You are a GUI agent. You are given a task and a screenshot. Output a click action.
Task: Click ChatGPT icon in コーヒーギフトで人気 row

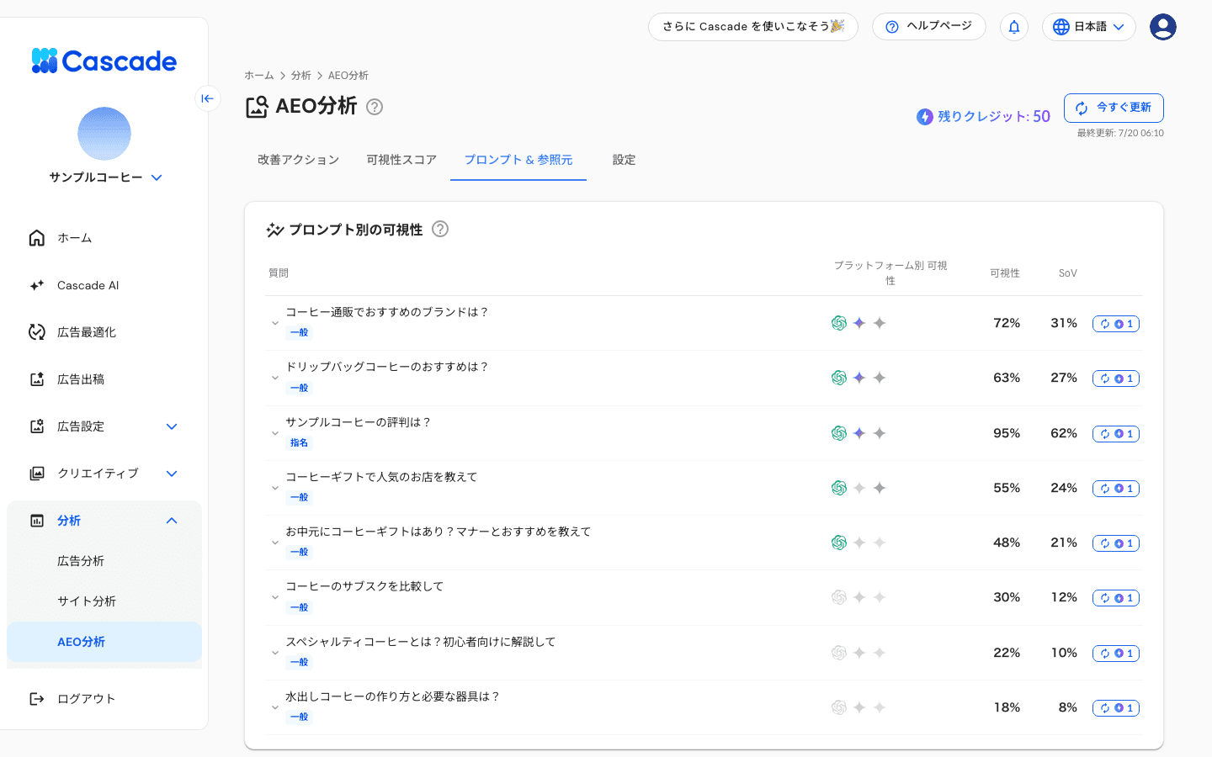tap(839, 488)
